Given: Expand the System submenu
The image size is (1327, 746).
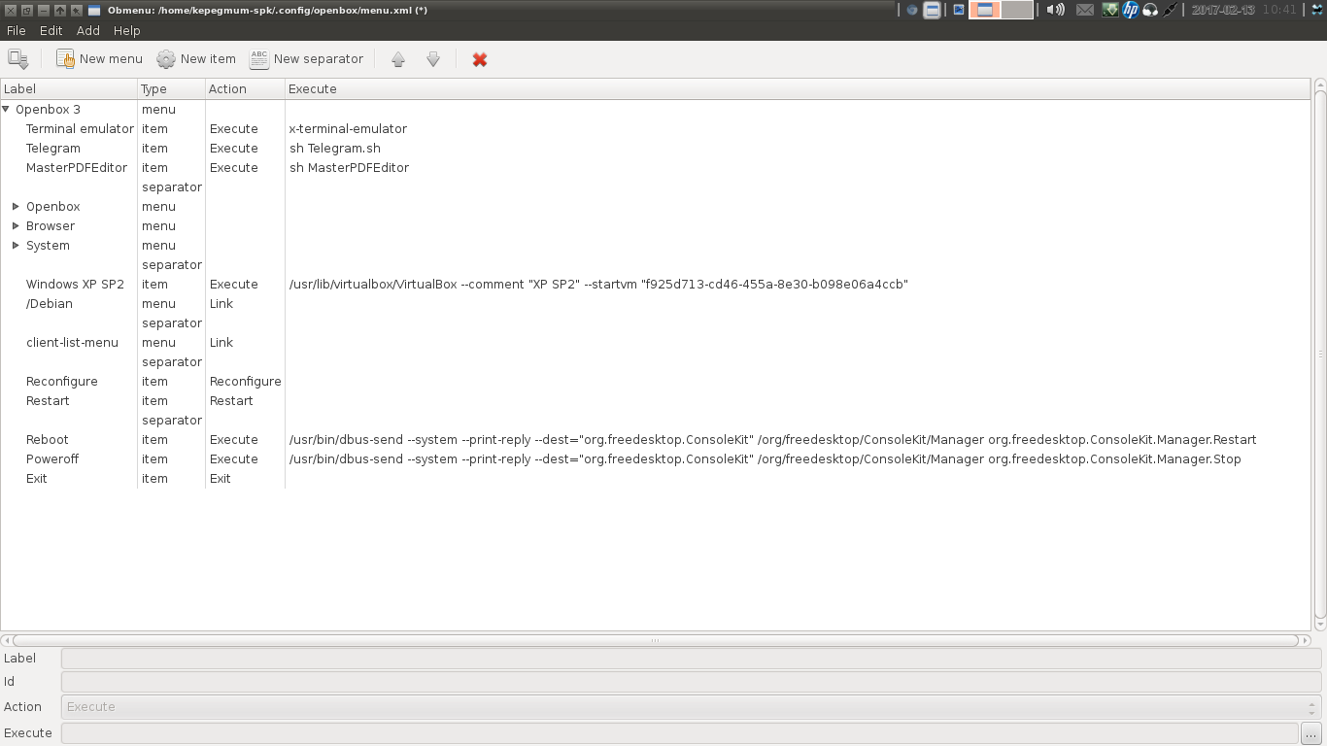Looking at the screenshot, I should [x=16, y=246].
